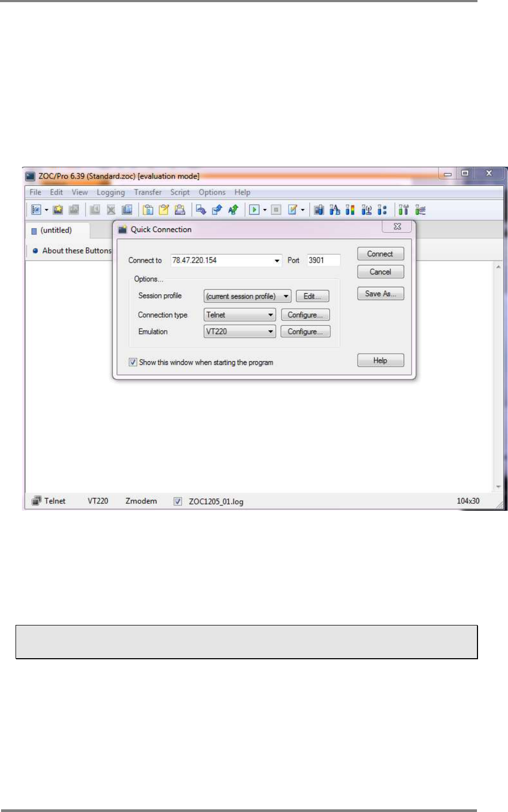Click the blue bullet next to About these Buttons
The height and width of the screenshot is (812, 508).
pyautogui.click(x=35, y=250)
